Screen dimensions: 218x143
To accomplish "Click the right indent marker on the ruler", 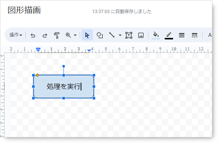I will coord(89,51).
